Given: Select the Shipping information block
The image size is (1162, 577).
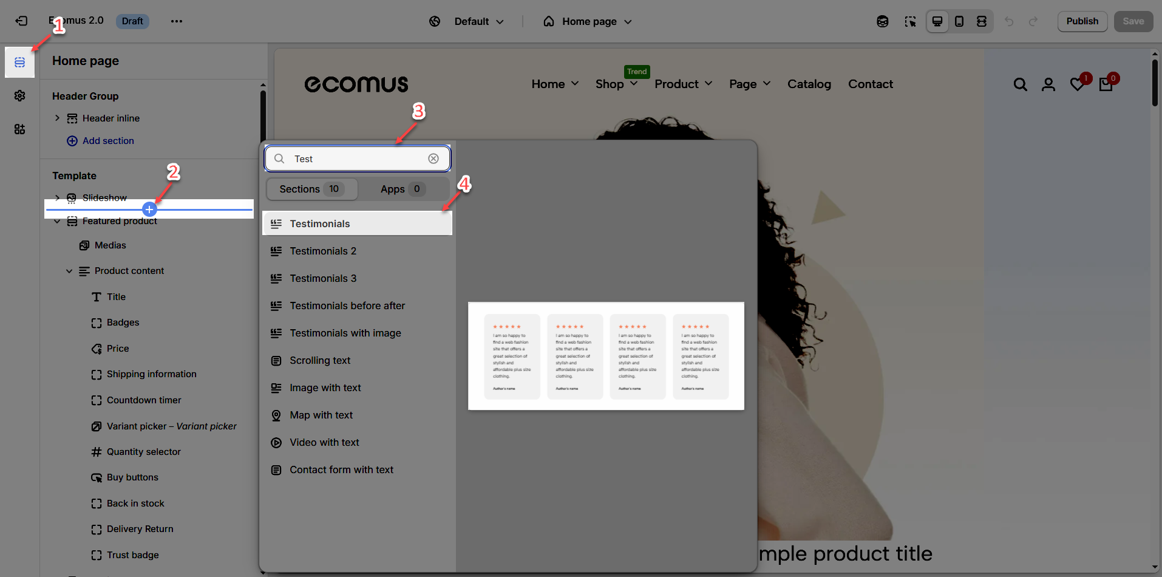Looking at the screenshot, I should 151,374.
